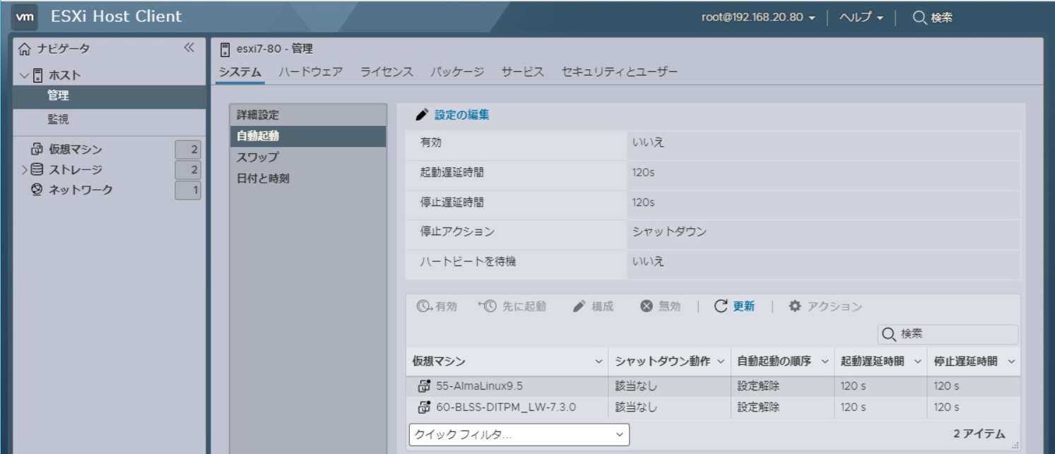The height and width of the screenshot is (454, 1055).
Task: Click the ナビゲータ panel title
Action: 64,49
